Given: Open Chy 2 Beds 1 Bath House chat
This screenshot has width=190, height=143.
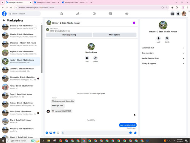Looking at the screenshot, I should click(x=21, y=121).
